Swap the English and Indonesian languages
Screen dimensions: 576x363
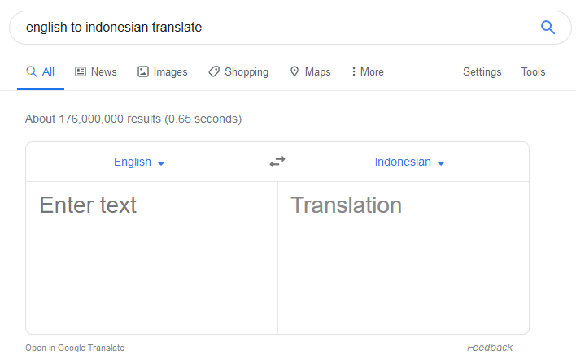tap(277, 162)
